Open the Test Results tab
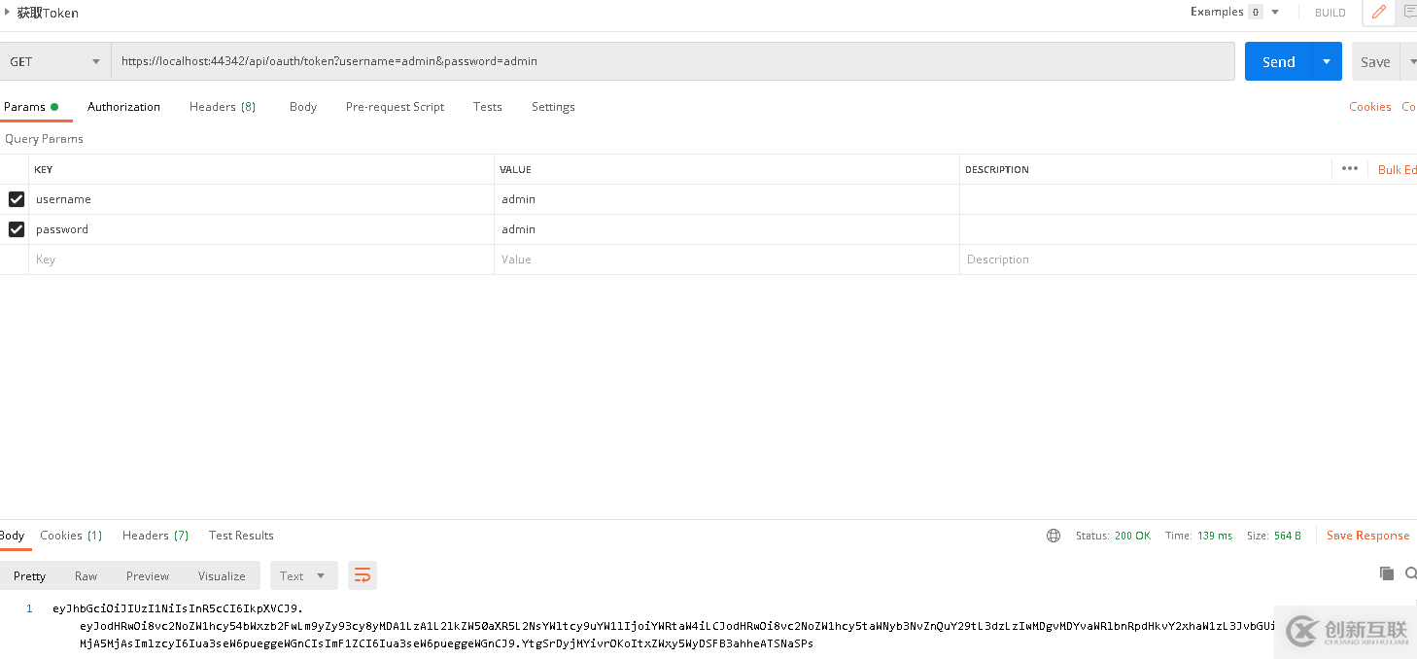Screen dimensions: 1417x659 point(241,536)
